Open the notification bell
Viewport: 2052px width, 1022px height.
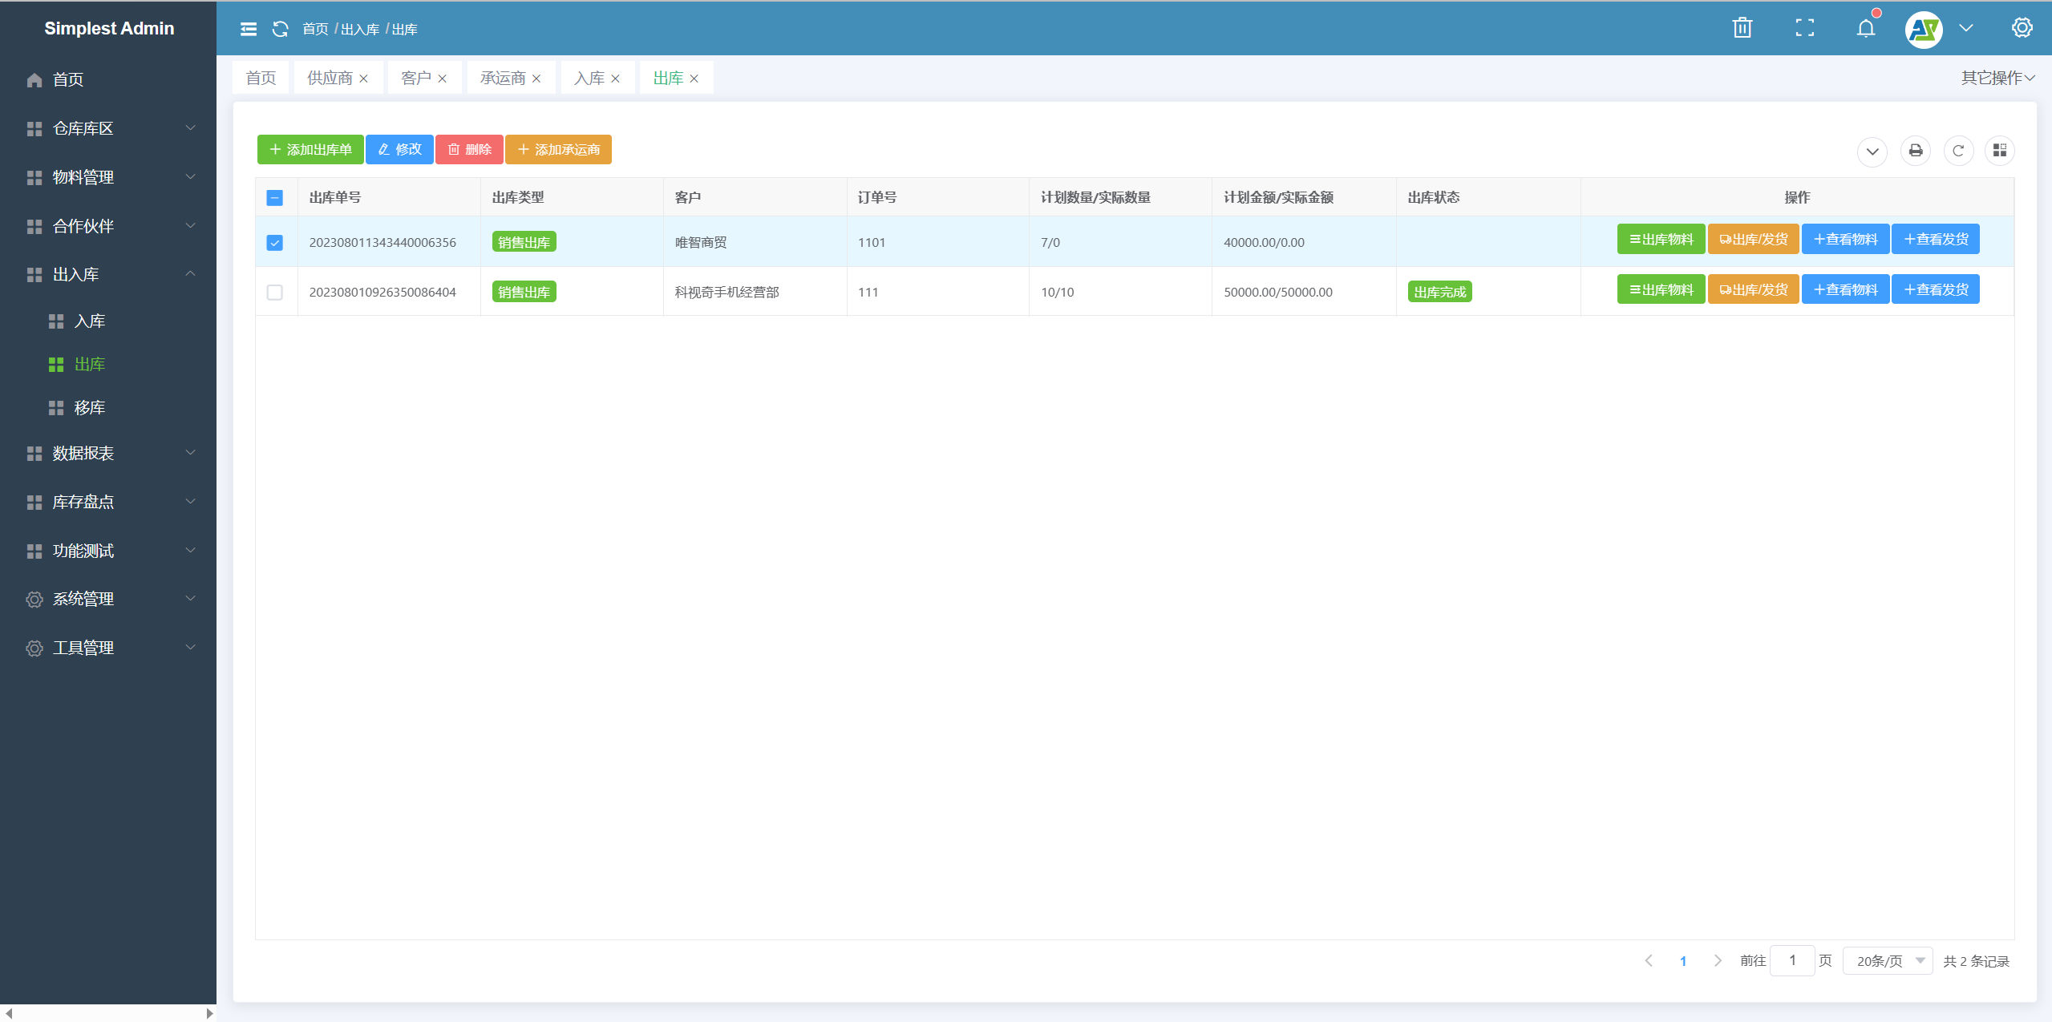coord(1866,29)
